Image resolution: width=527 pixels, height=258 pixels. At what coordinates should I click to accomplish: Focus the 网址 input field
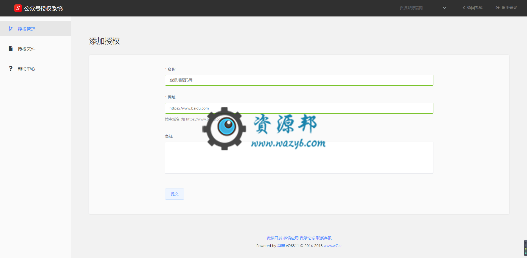tap(299, 108)
